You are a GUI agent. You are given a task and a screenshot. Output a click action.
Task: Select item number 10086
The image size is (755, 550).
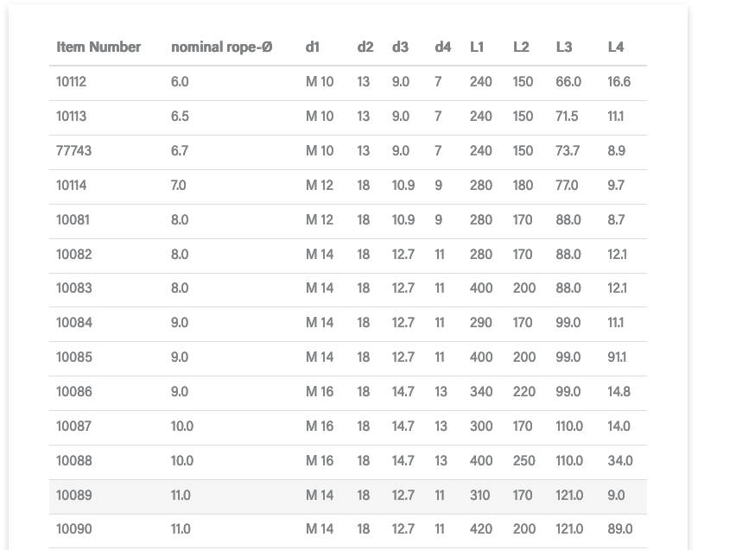tap(73, 392)
